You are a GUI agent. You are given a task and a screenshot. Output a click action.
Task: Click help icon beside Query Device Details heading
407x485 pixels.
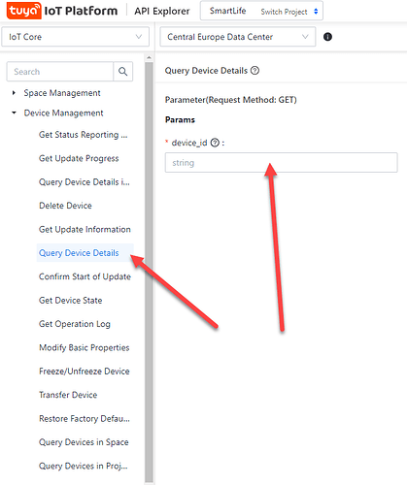254,70
